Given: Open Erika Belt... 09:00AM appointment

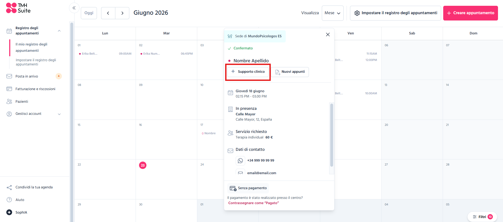Looking at the screenshot, I should coord(105,54).
